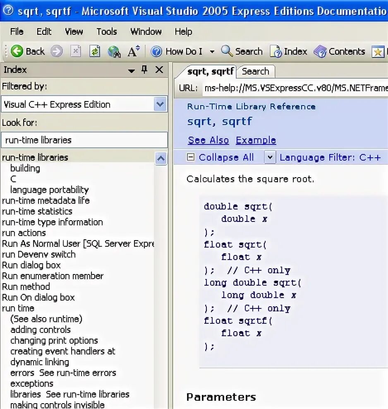Close the Index panel
This screenshot has width=388, height=409.
[159, 70]
